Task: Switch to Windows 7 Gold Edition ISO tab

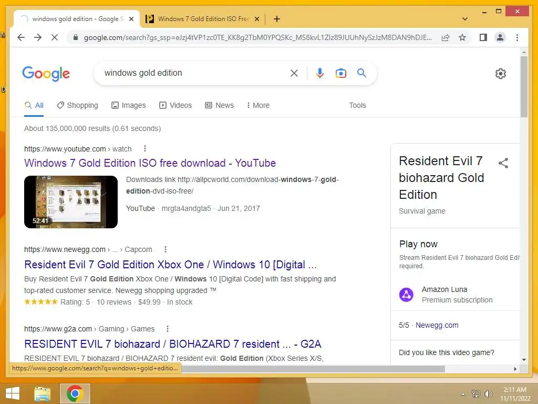Action: tap(203, 19)
